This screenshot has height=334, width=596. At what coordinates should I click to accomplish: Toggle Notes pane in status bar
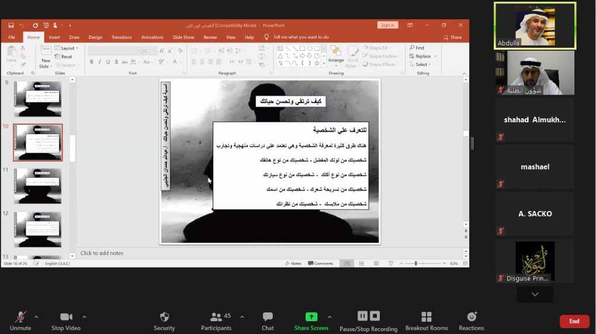click(x=293, y=263)
